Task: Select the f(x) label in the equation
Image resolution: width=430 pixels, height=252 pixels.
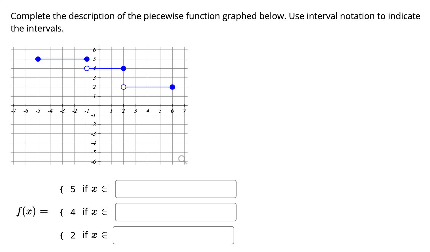Action: [26, 211]
